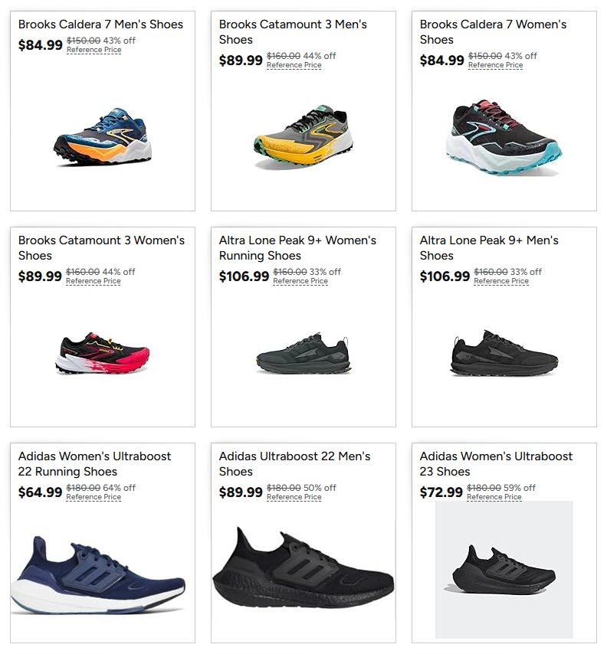This screenshot has width=607, height=654.
Task: Open the Brooks Caldera 7 Women's Shoes listing
Action: click(494, 31)
